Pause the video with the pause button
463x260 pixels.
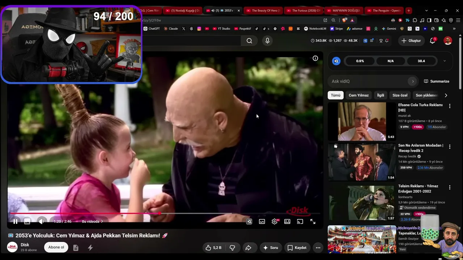pyautogui.click(x=15, y=221)
